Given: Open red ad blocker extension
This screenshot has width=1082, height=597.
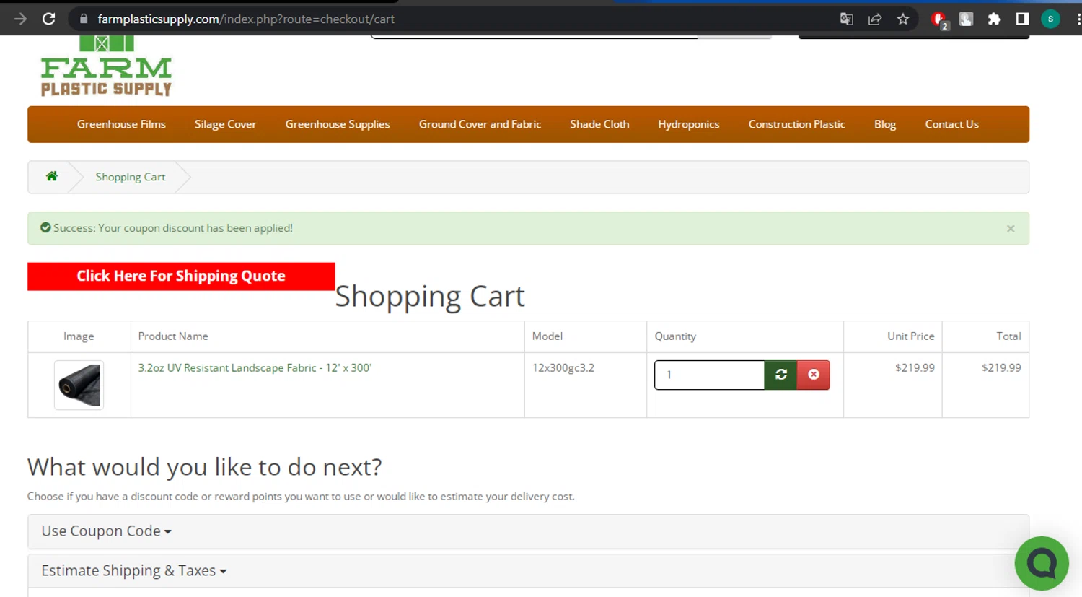Looking at the screenshot, I should tap(939, 20).
